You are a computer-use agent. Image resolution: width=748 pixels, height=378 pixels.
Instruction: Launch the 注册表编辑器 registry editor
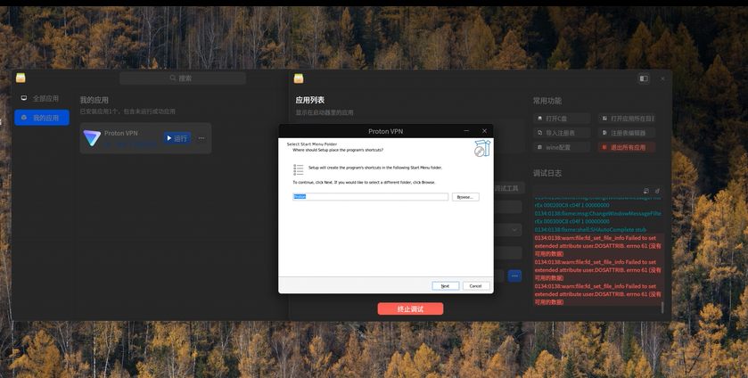(627, 133)
